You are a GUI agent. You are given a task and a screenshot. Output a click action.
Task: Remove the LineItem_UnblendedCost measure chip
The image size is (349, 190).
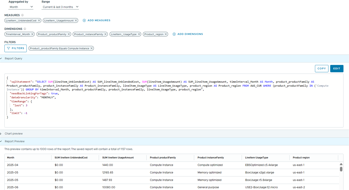click(x=39, y=21)
